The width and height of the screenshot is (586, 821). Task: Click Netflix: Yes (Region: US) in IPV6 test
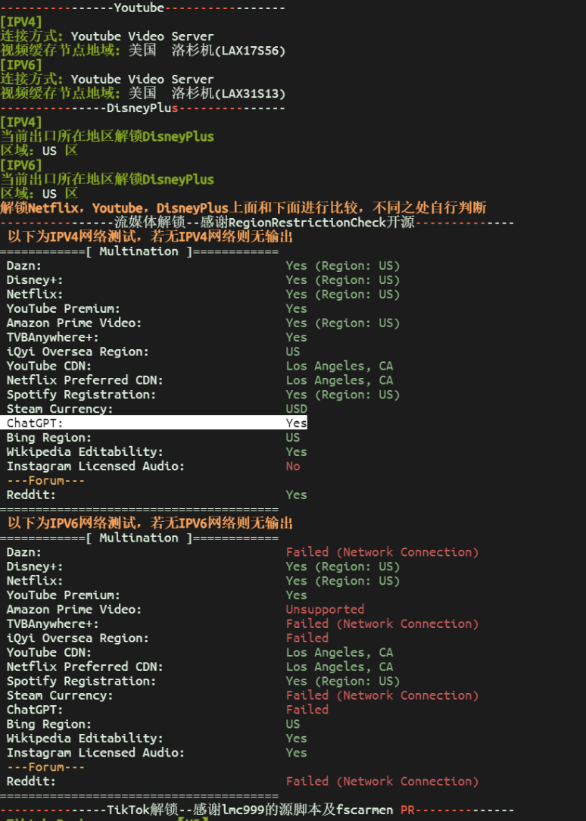203,581
